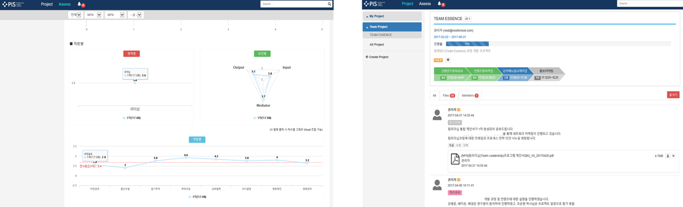Open the 전체 dropdown filter
Screen dimensions: 683x207
[76, 15]
